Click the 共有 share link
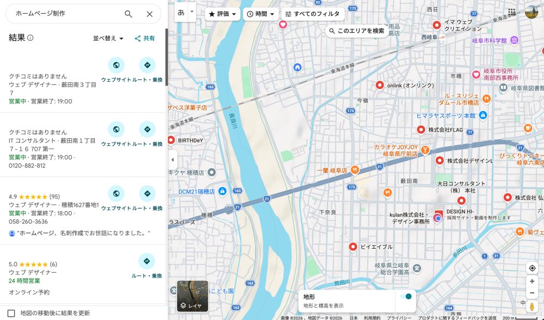The width and height of the screenshot is (544, 320). (x=145, y=39)
